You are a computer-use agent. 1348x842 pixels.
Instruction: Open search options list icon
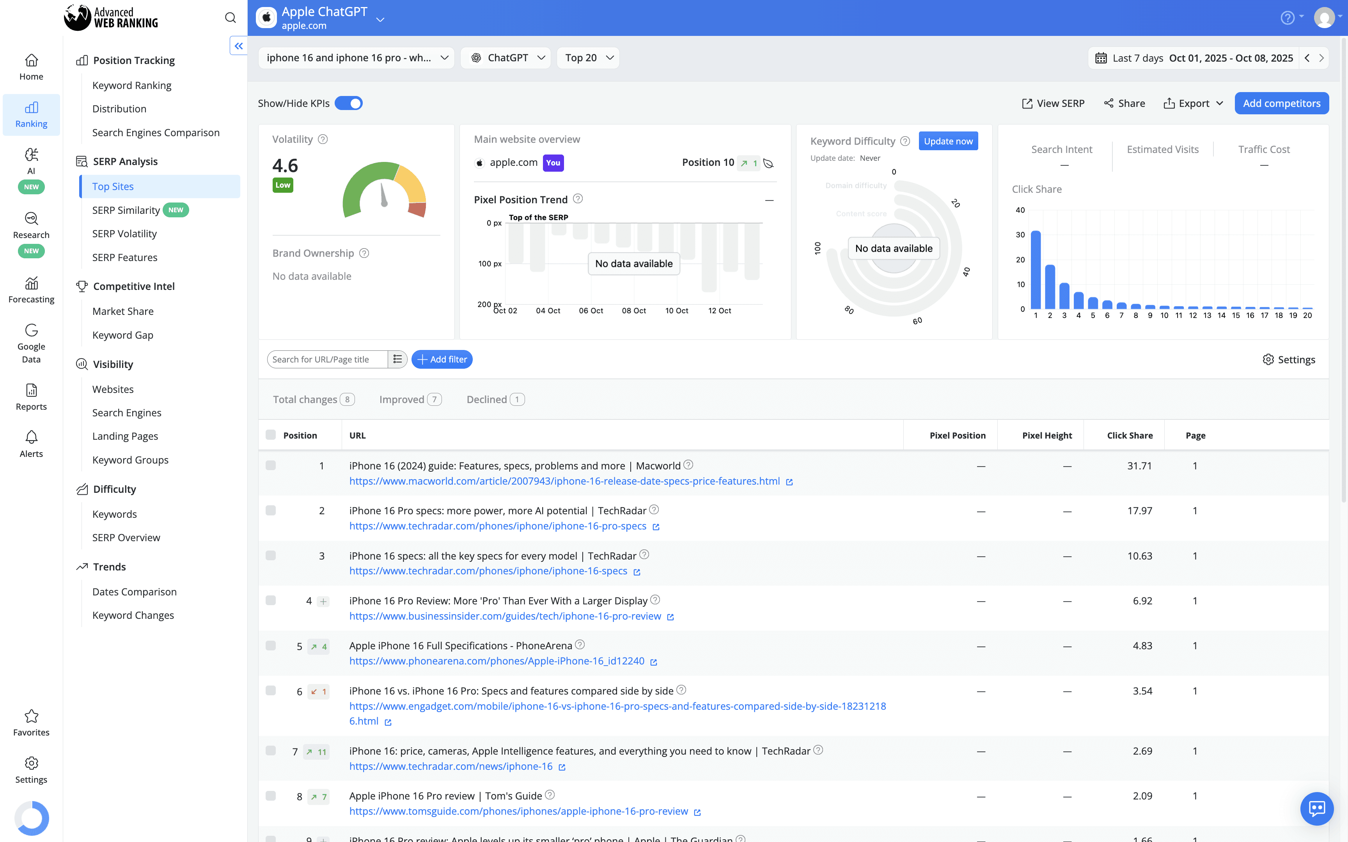[x=397, y=359]
